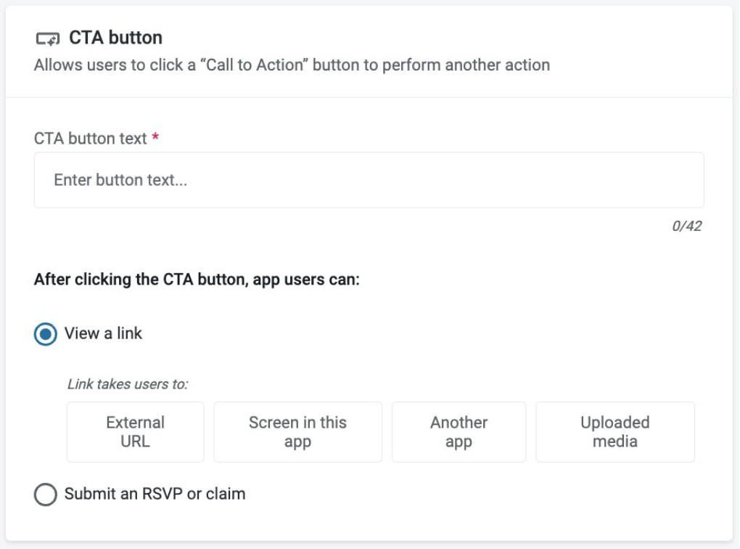740x549 pixels.
Task: Click the "CTA button" section title
Action: [115, 38]
